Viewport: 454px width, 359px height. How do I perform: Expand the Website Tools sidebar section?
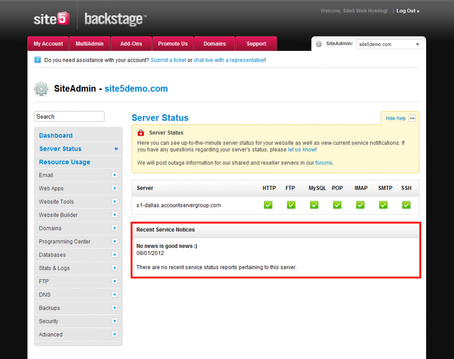(115, 202)
